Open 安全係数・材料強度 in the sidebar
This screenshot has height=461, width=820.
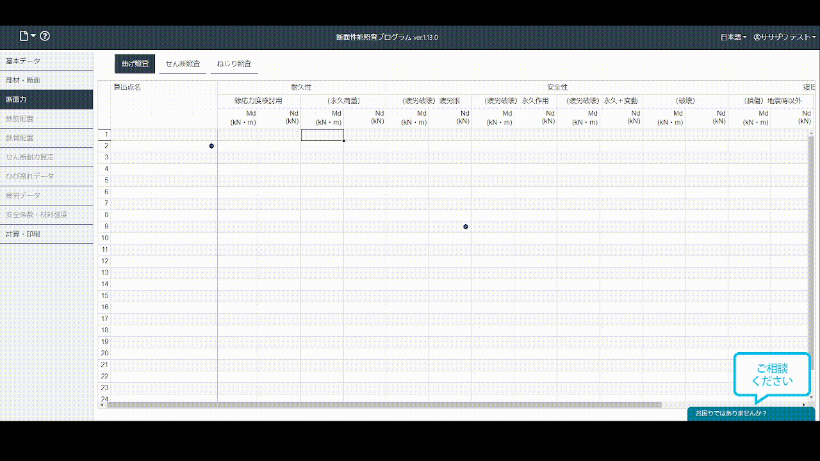pyautogui.click(x=46, y=214)
